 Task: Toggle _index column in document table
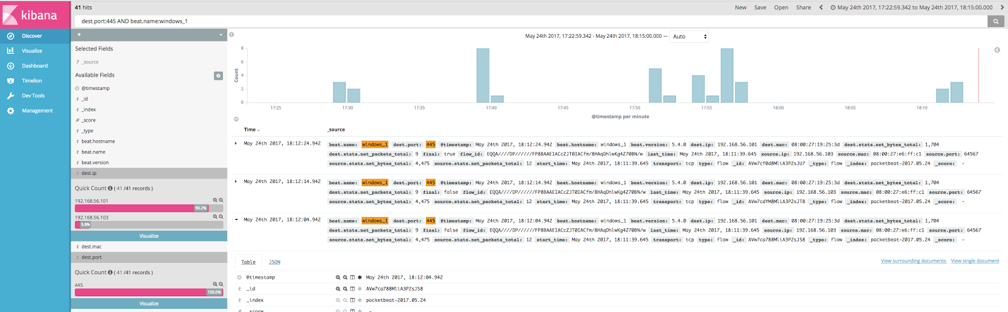tap(352, 300)
